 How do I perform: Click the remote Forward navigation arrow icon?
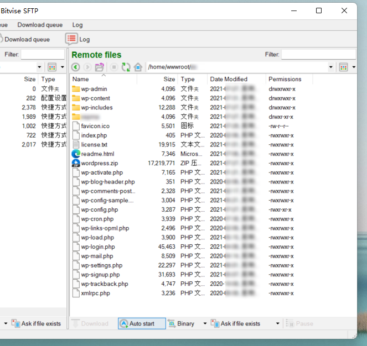(x=87, y=67)
